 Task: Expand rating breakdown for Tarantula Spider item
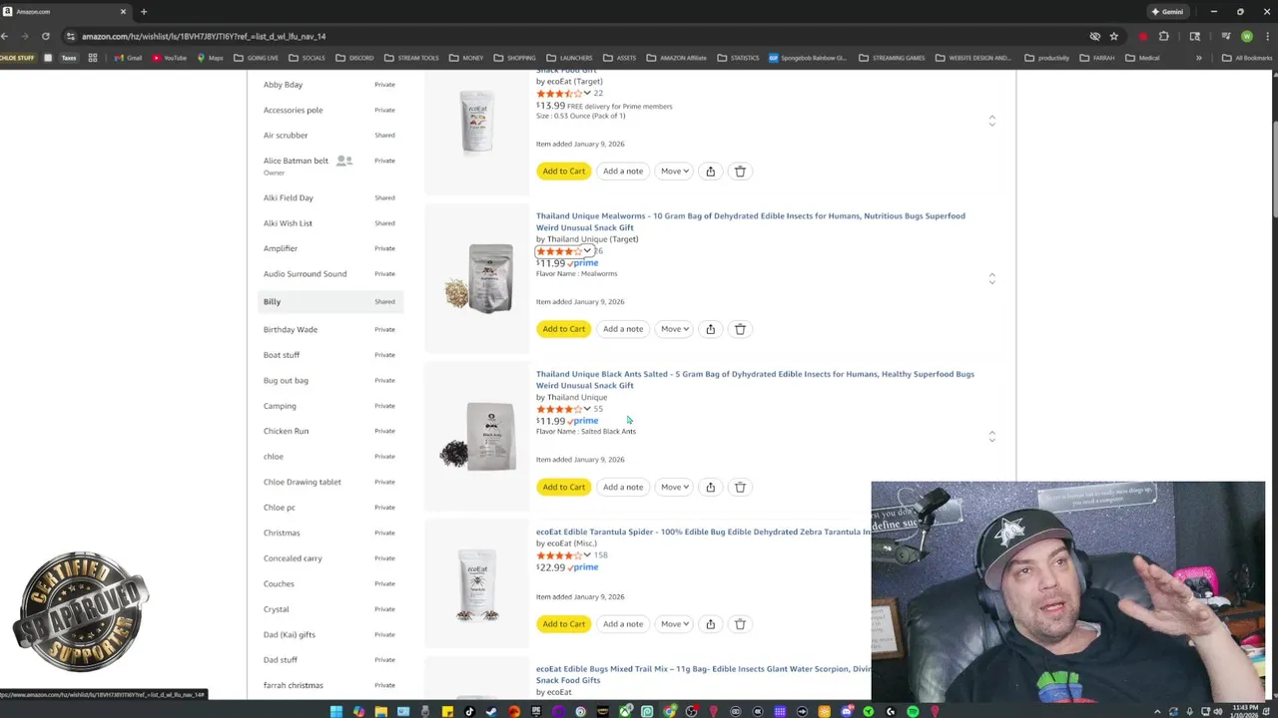pyautogui.click(x=587, y=555)
